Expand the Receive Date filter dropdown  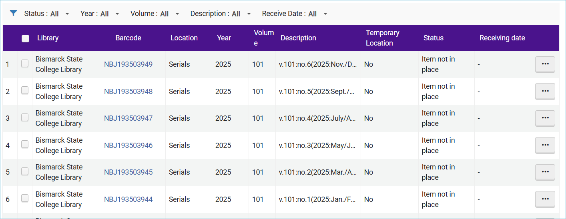tap(295, 14)
